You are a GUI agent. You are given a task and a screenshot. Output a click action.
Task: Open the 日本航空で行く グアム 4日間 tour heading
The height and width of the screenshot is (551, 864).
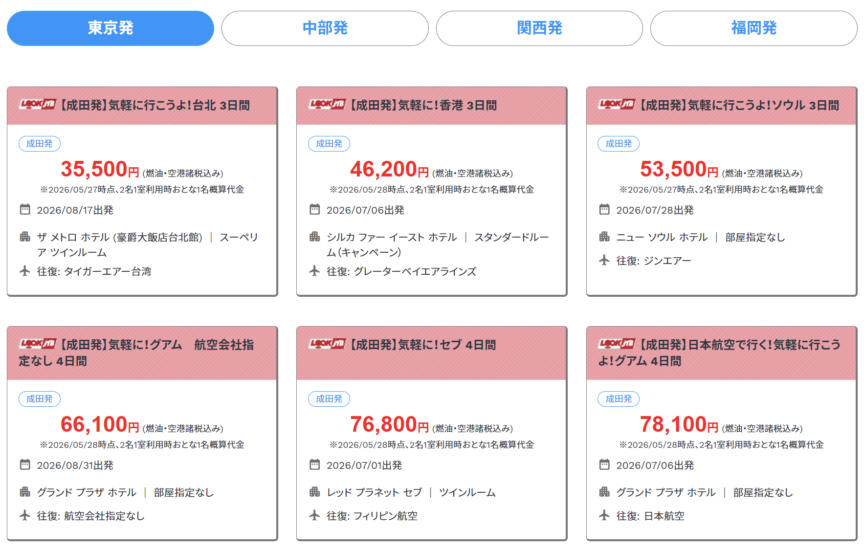click(x=719, y=353)
